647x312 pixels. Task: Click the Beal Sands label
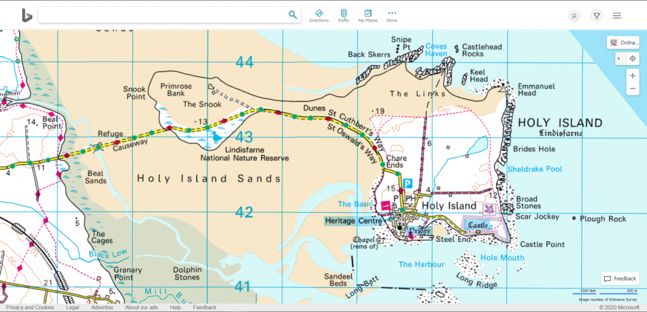(95, 177)
